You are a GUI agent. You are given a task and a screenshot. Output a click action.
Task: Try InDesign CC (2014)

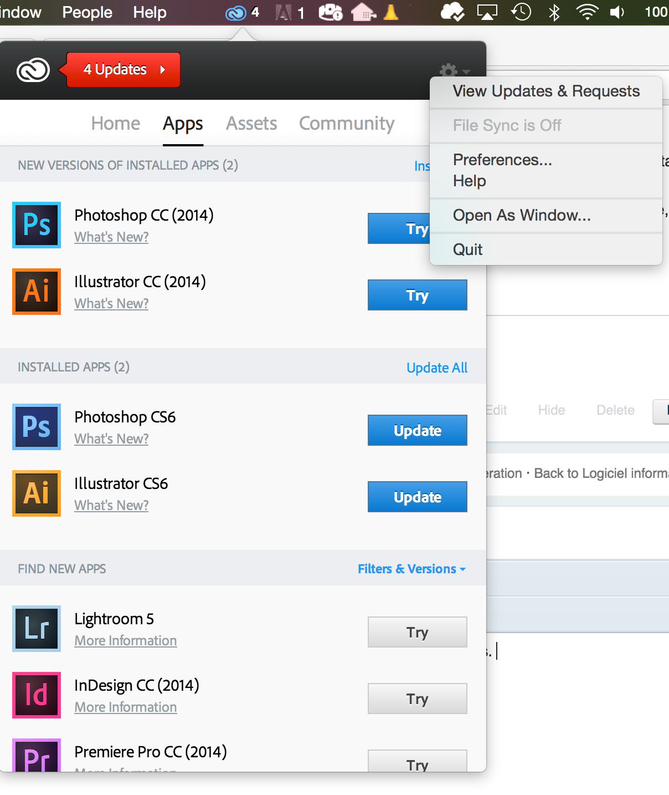point(418,699)
